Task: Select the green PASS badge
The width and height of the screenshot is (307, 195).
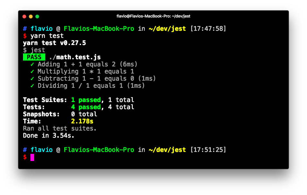Action: click(x=34, y=57)
